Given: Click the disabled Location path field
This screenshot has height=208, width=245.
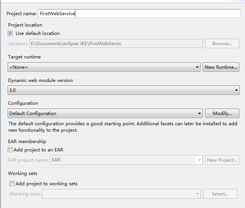Looking at the screenshot, I should pyautogui.click(x=116, y=44).
